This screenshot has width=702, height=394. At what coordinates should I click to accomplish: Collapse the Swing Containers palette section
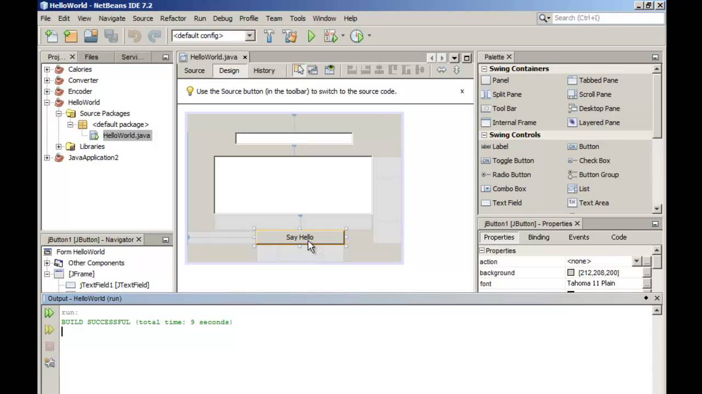click(484, 69)
